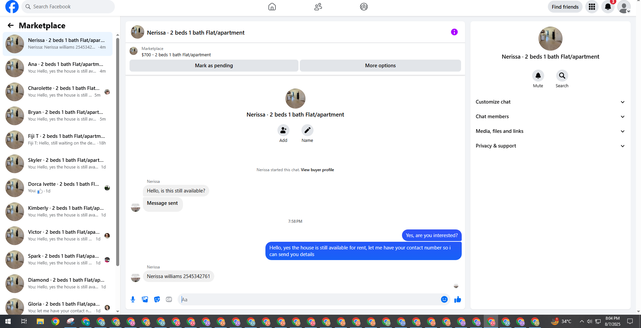Send a thumbs-up like

pos(458,299)
